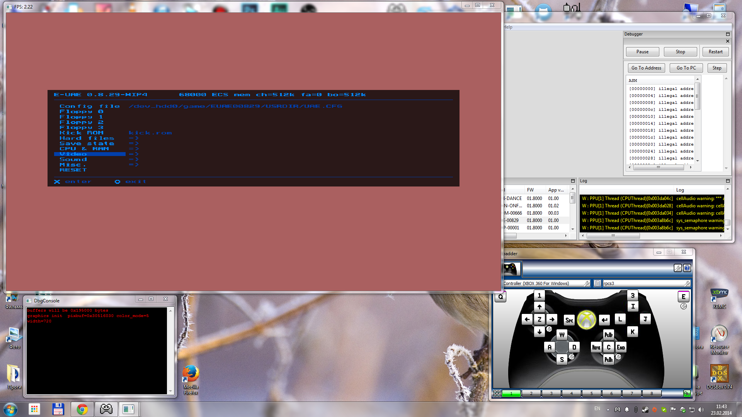This screenshot has width=742, height=417.
Task: Open right stick settings wrench icon
Action: (x=618, y=357)
